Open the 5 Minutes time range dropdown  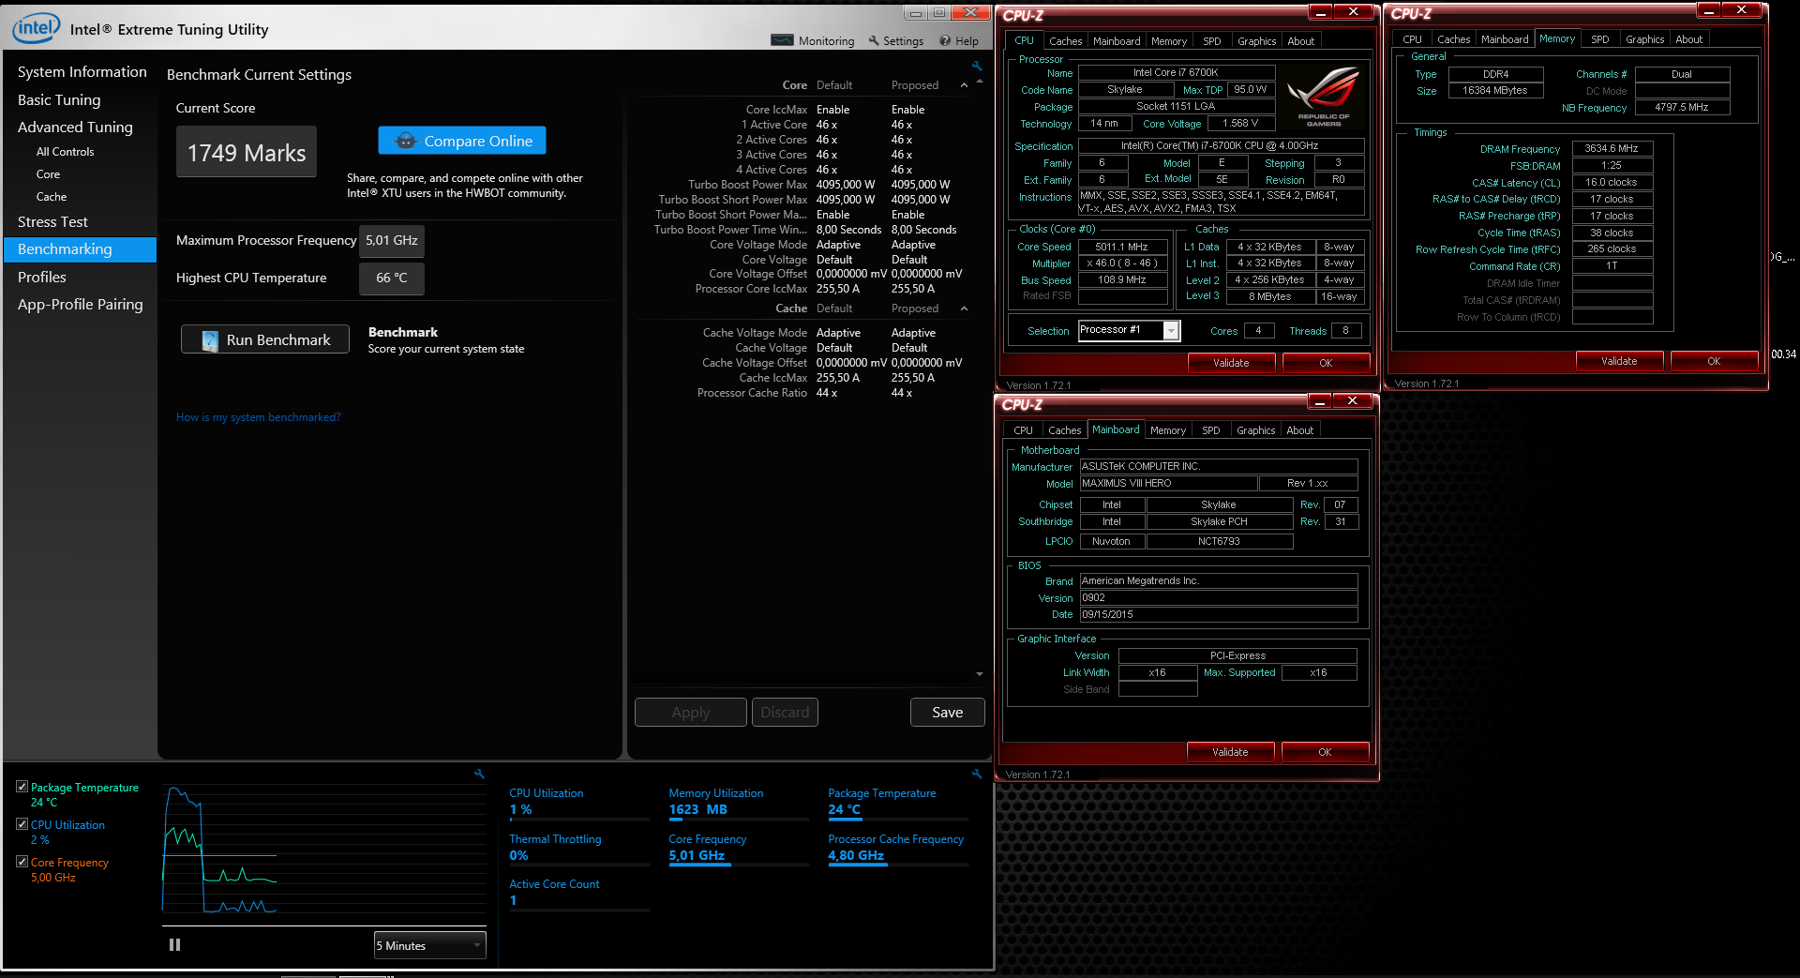tap(430, 945)
